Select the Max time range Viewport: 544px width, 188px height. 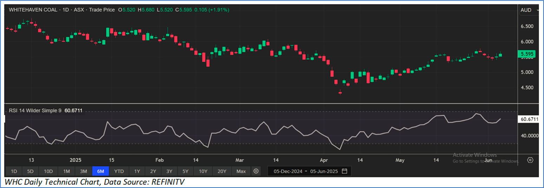point(241,171)
